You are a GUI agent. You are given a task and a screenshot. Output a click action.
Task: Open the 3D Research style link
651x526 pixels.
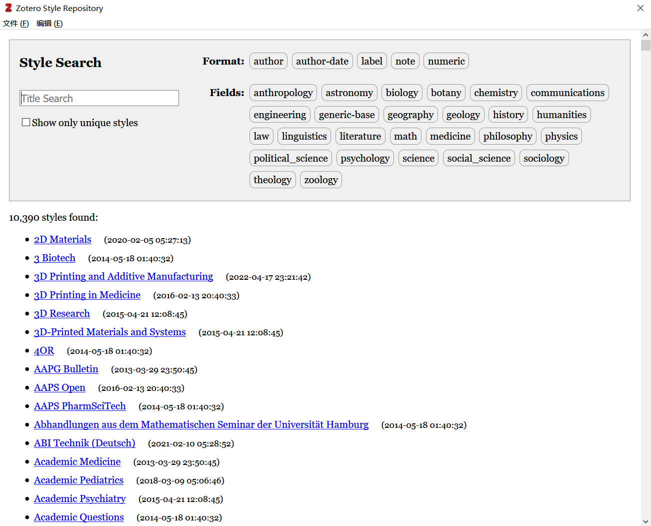point(62,313)
